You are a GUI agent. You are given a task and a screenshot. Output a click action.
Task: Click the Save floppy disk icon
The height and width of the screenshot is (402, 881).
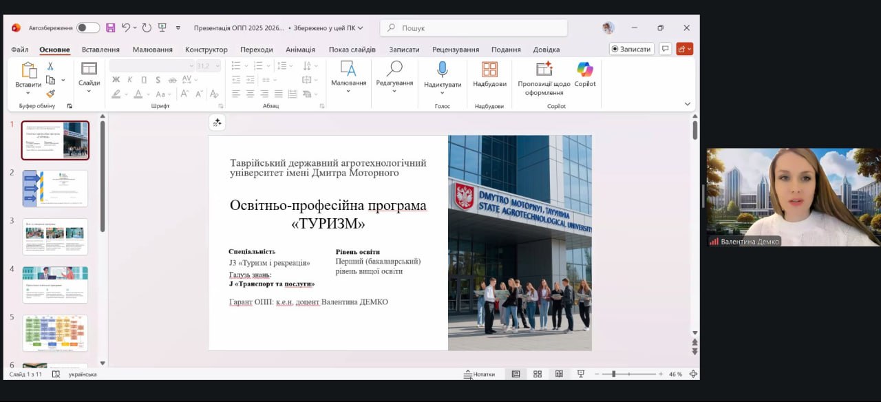click(x=110, y=28)
